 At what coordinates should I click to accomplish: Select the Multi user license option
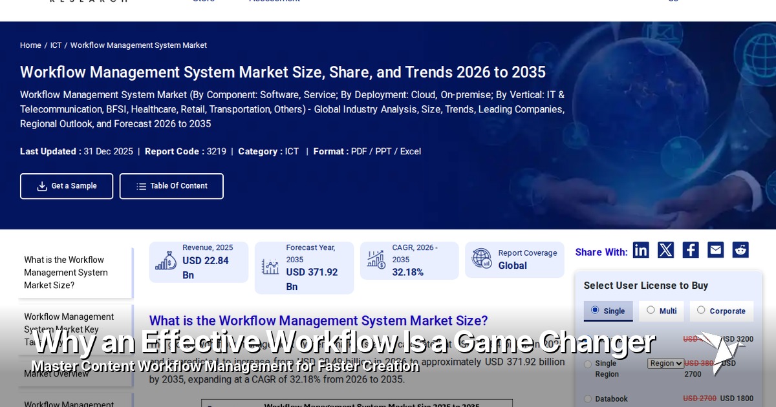(x=662, y=311)
